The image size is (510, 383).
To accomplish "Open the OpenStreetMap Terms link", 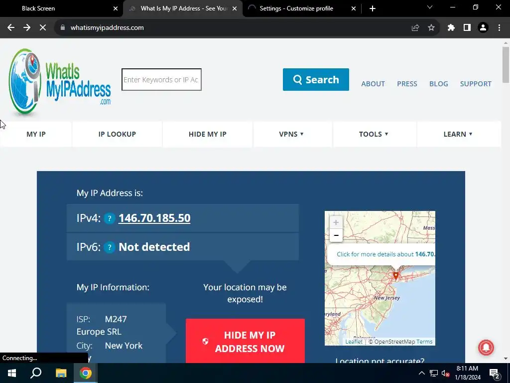I will point(424,342).
